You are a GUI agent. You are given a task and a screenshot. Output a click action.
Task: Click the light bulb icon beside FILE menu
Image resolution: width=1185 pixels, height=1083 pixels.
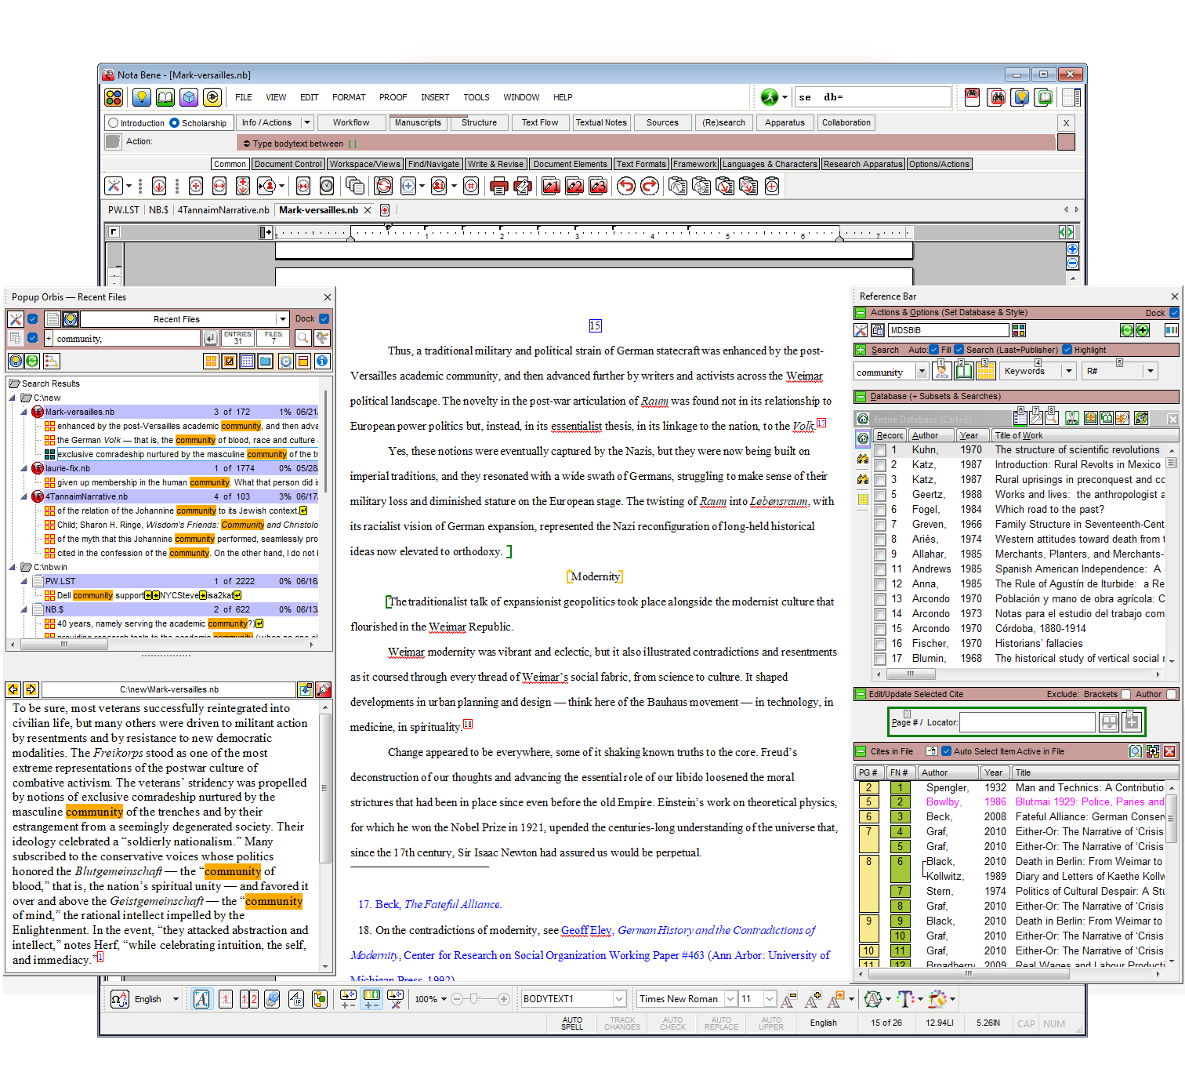[x=141, y=97]
